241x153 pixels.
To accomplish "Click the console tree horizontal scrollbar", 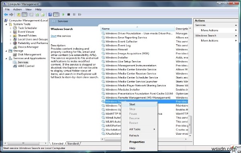I will tap(26, 143).
